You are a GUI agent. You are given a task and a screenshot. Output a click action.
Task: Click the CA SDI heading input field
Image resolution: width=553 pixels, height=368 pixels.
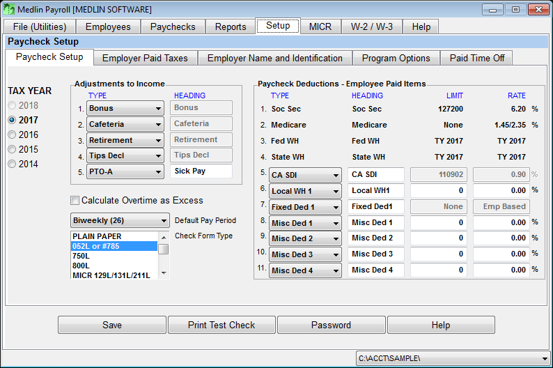coord(376,175)
